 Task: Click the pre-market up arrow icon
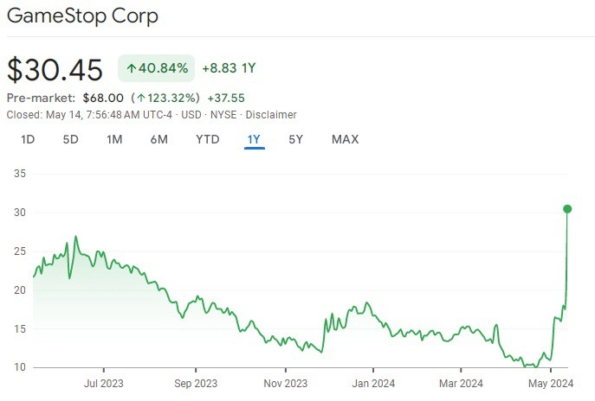point(141,98)
